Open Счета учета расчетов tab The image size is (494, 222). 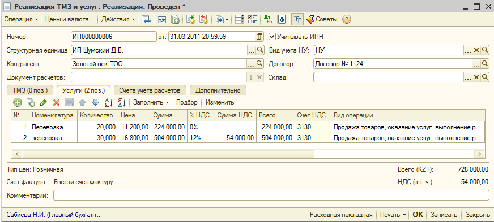pos(150,90)
